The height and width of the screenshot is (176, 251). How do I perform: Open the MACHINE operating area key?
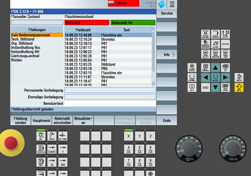point(206,34)
